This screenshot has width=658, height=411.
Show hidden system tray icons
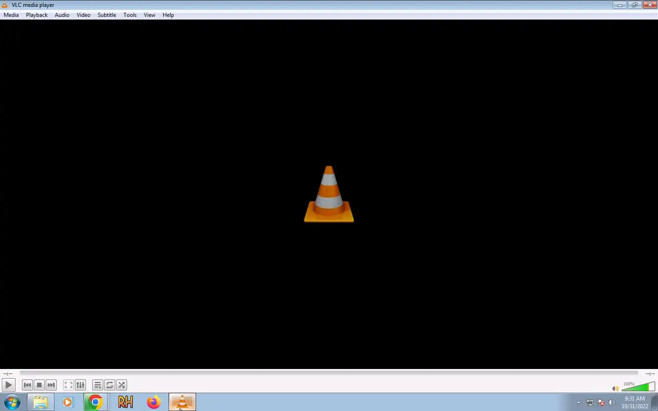tap(578, 402)
